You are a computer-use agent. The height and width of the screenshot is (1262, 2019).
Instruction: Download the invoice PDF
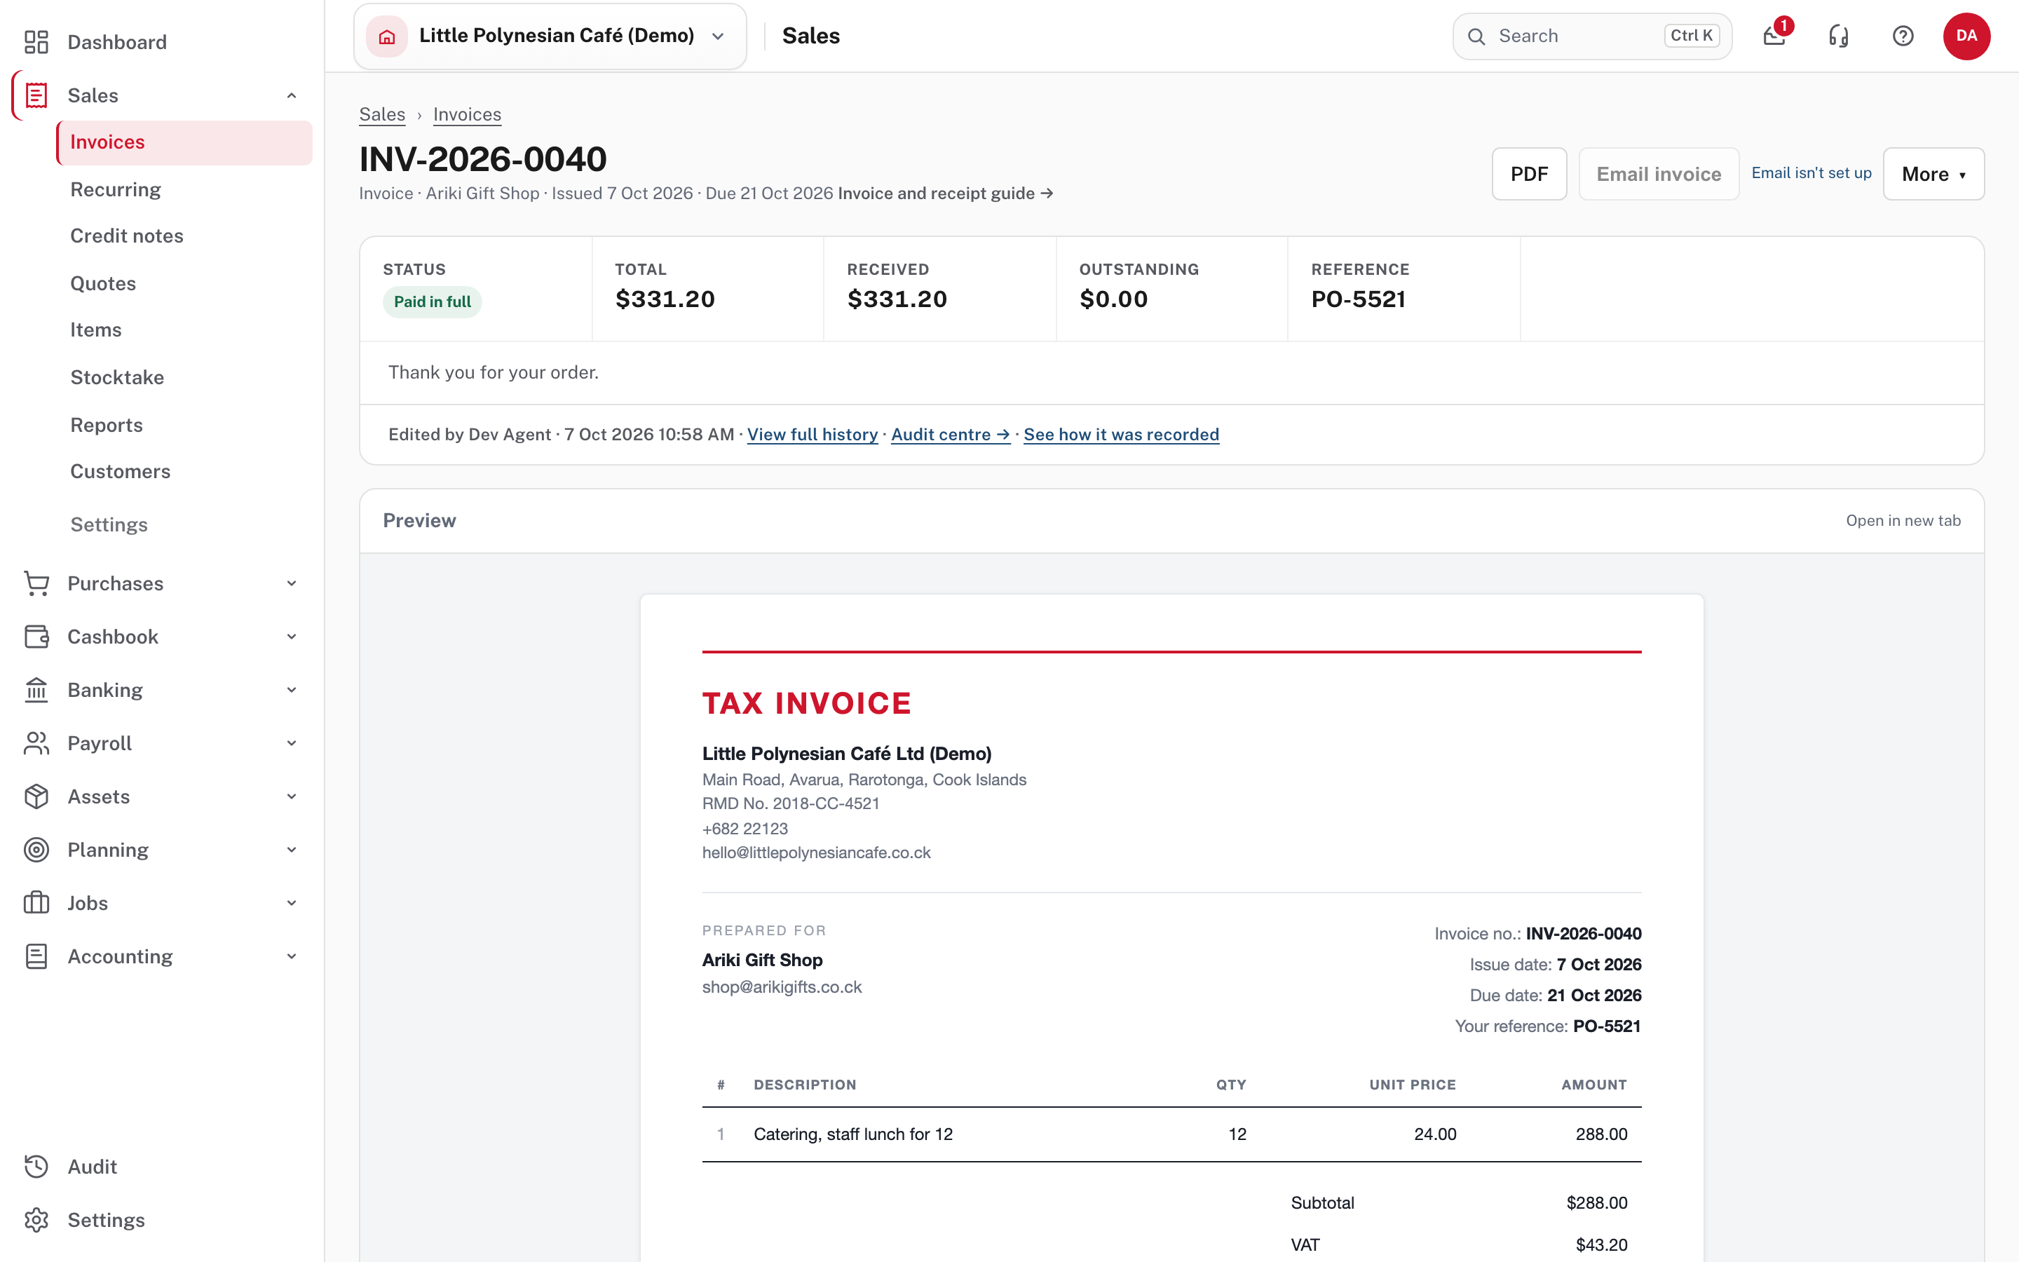pos(1528,174)
